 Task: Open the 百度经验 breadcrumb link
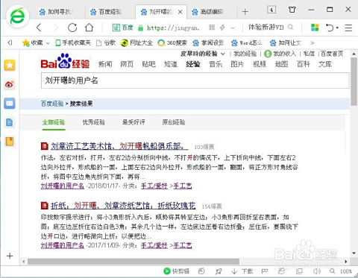tap(52, 104)
